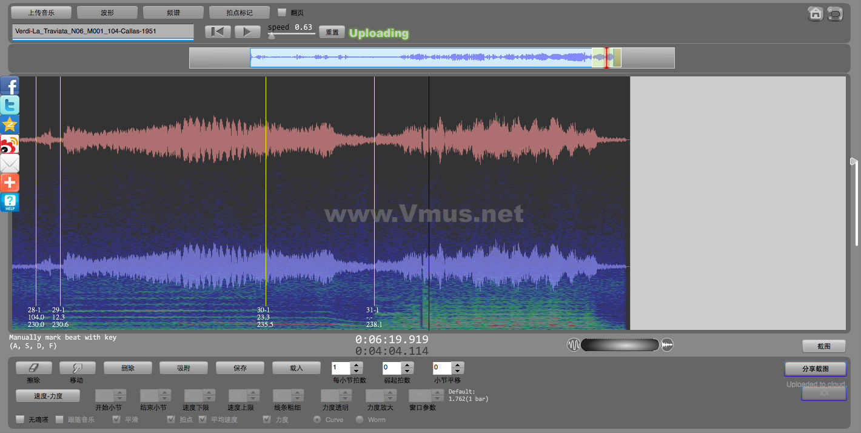Toggle the 拍点 checkbox
The width and height of the screenshot is (861, 433).
pos(171,419)
